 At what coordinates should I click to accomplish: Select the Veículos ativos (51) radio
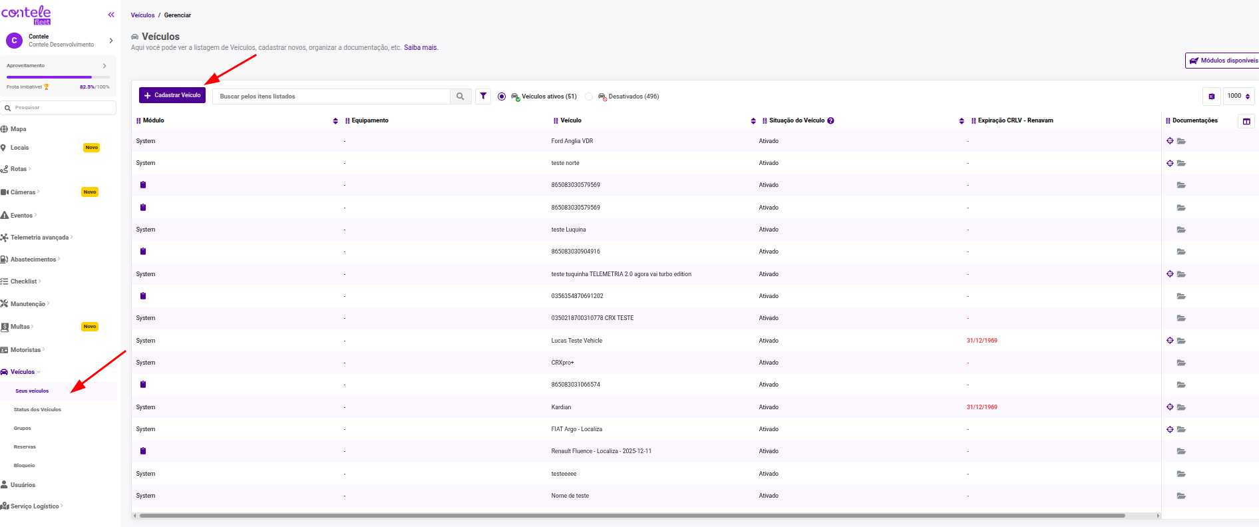pyautogui.click(x=502, y=96)
